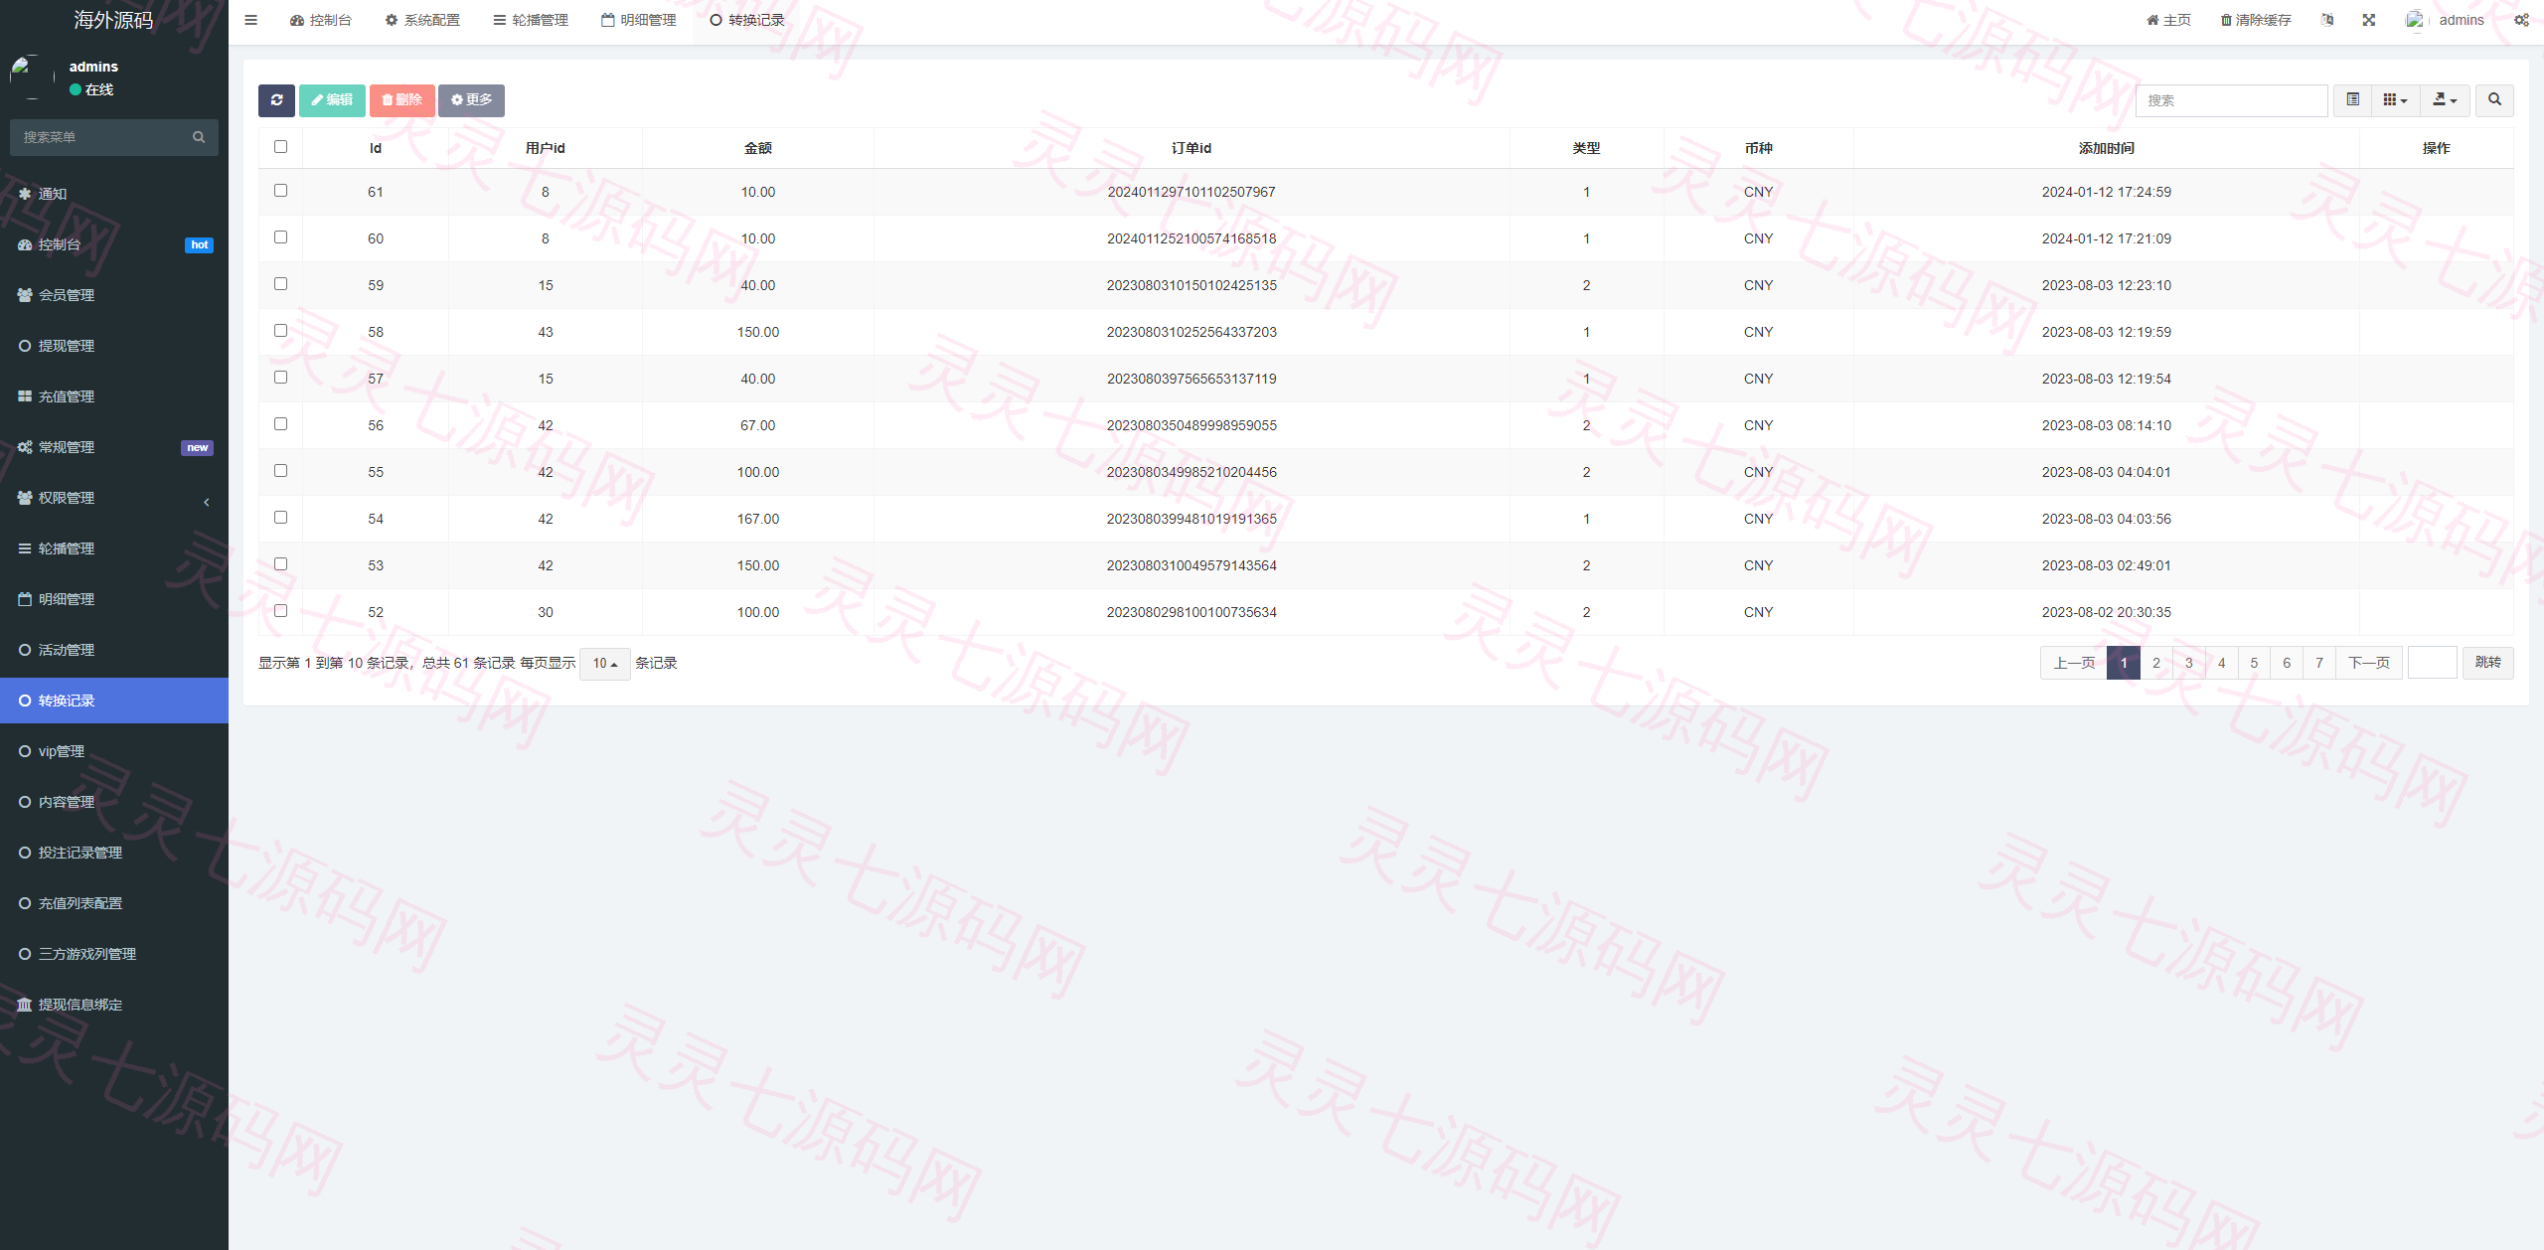
Task: Toggle the card view list icon
Action: click(x=2352, y=100)
